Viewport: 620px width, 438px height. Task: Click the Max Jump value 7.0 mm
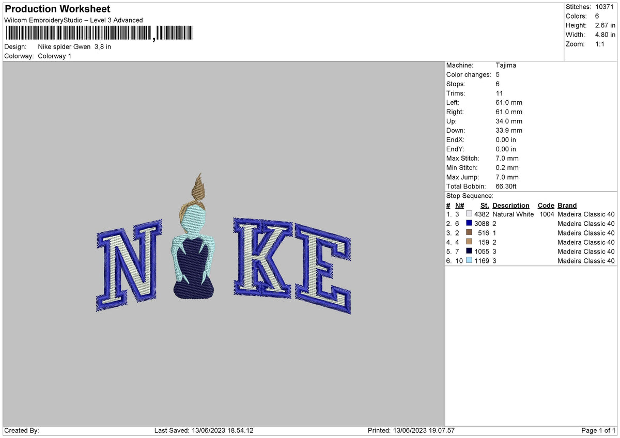point(507,177)
